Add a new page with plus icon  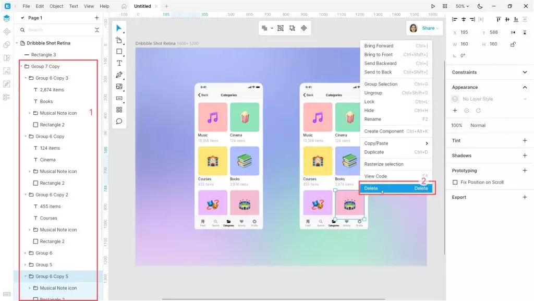tap(96, 18)
